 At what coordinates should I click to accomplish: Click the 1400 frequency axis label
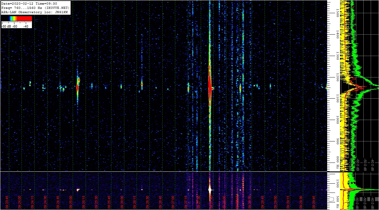338,34
